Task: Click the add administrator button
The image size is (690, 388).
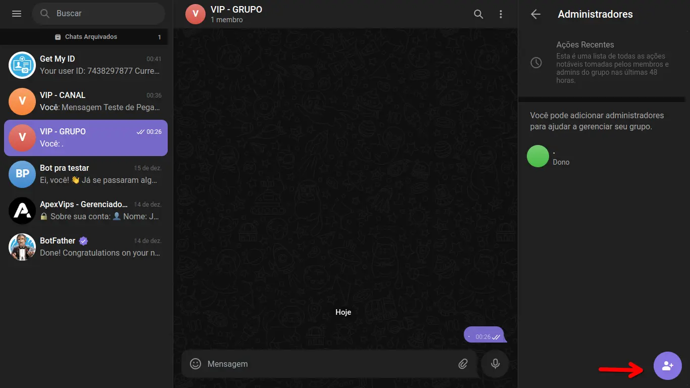Action: pyautogui.click(x=668, y=366)
